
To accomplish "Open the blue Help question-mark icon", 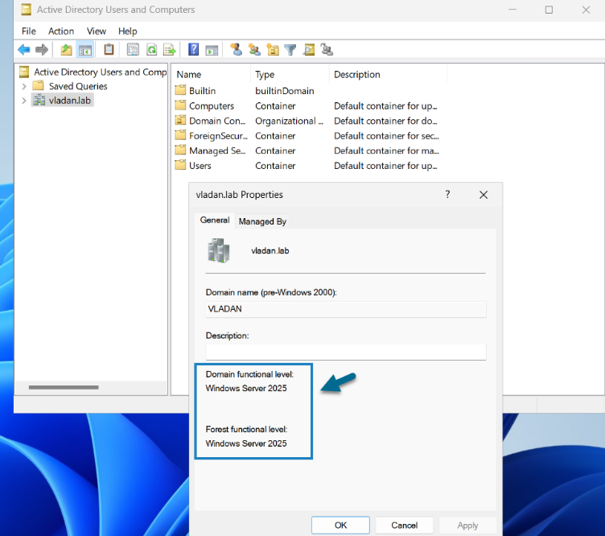I will tap(193, 49).
